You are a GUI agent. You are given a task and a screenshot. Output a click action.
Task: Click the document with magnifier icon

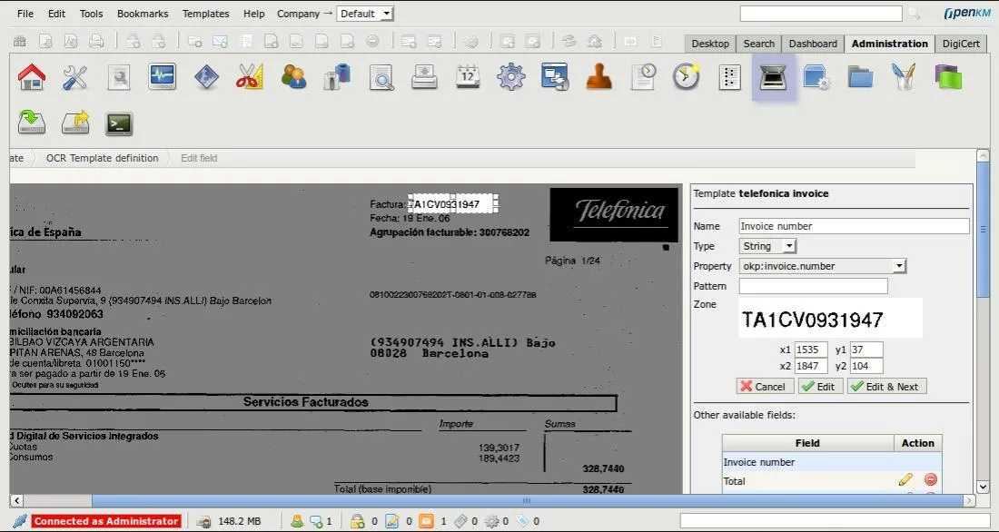click(381, 78)
